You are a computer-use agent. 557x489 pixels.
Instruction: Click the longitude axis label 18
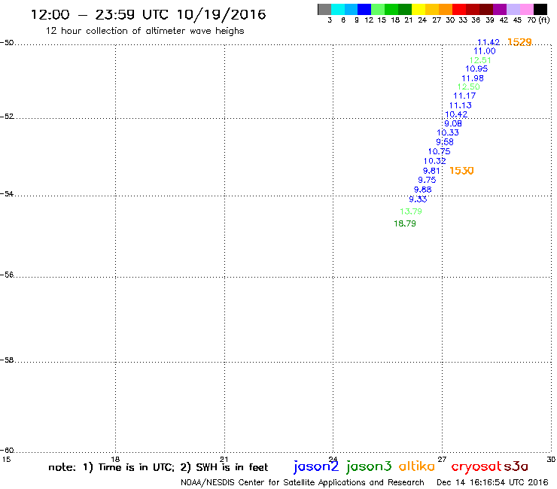click(115, 460)
